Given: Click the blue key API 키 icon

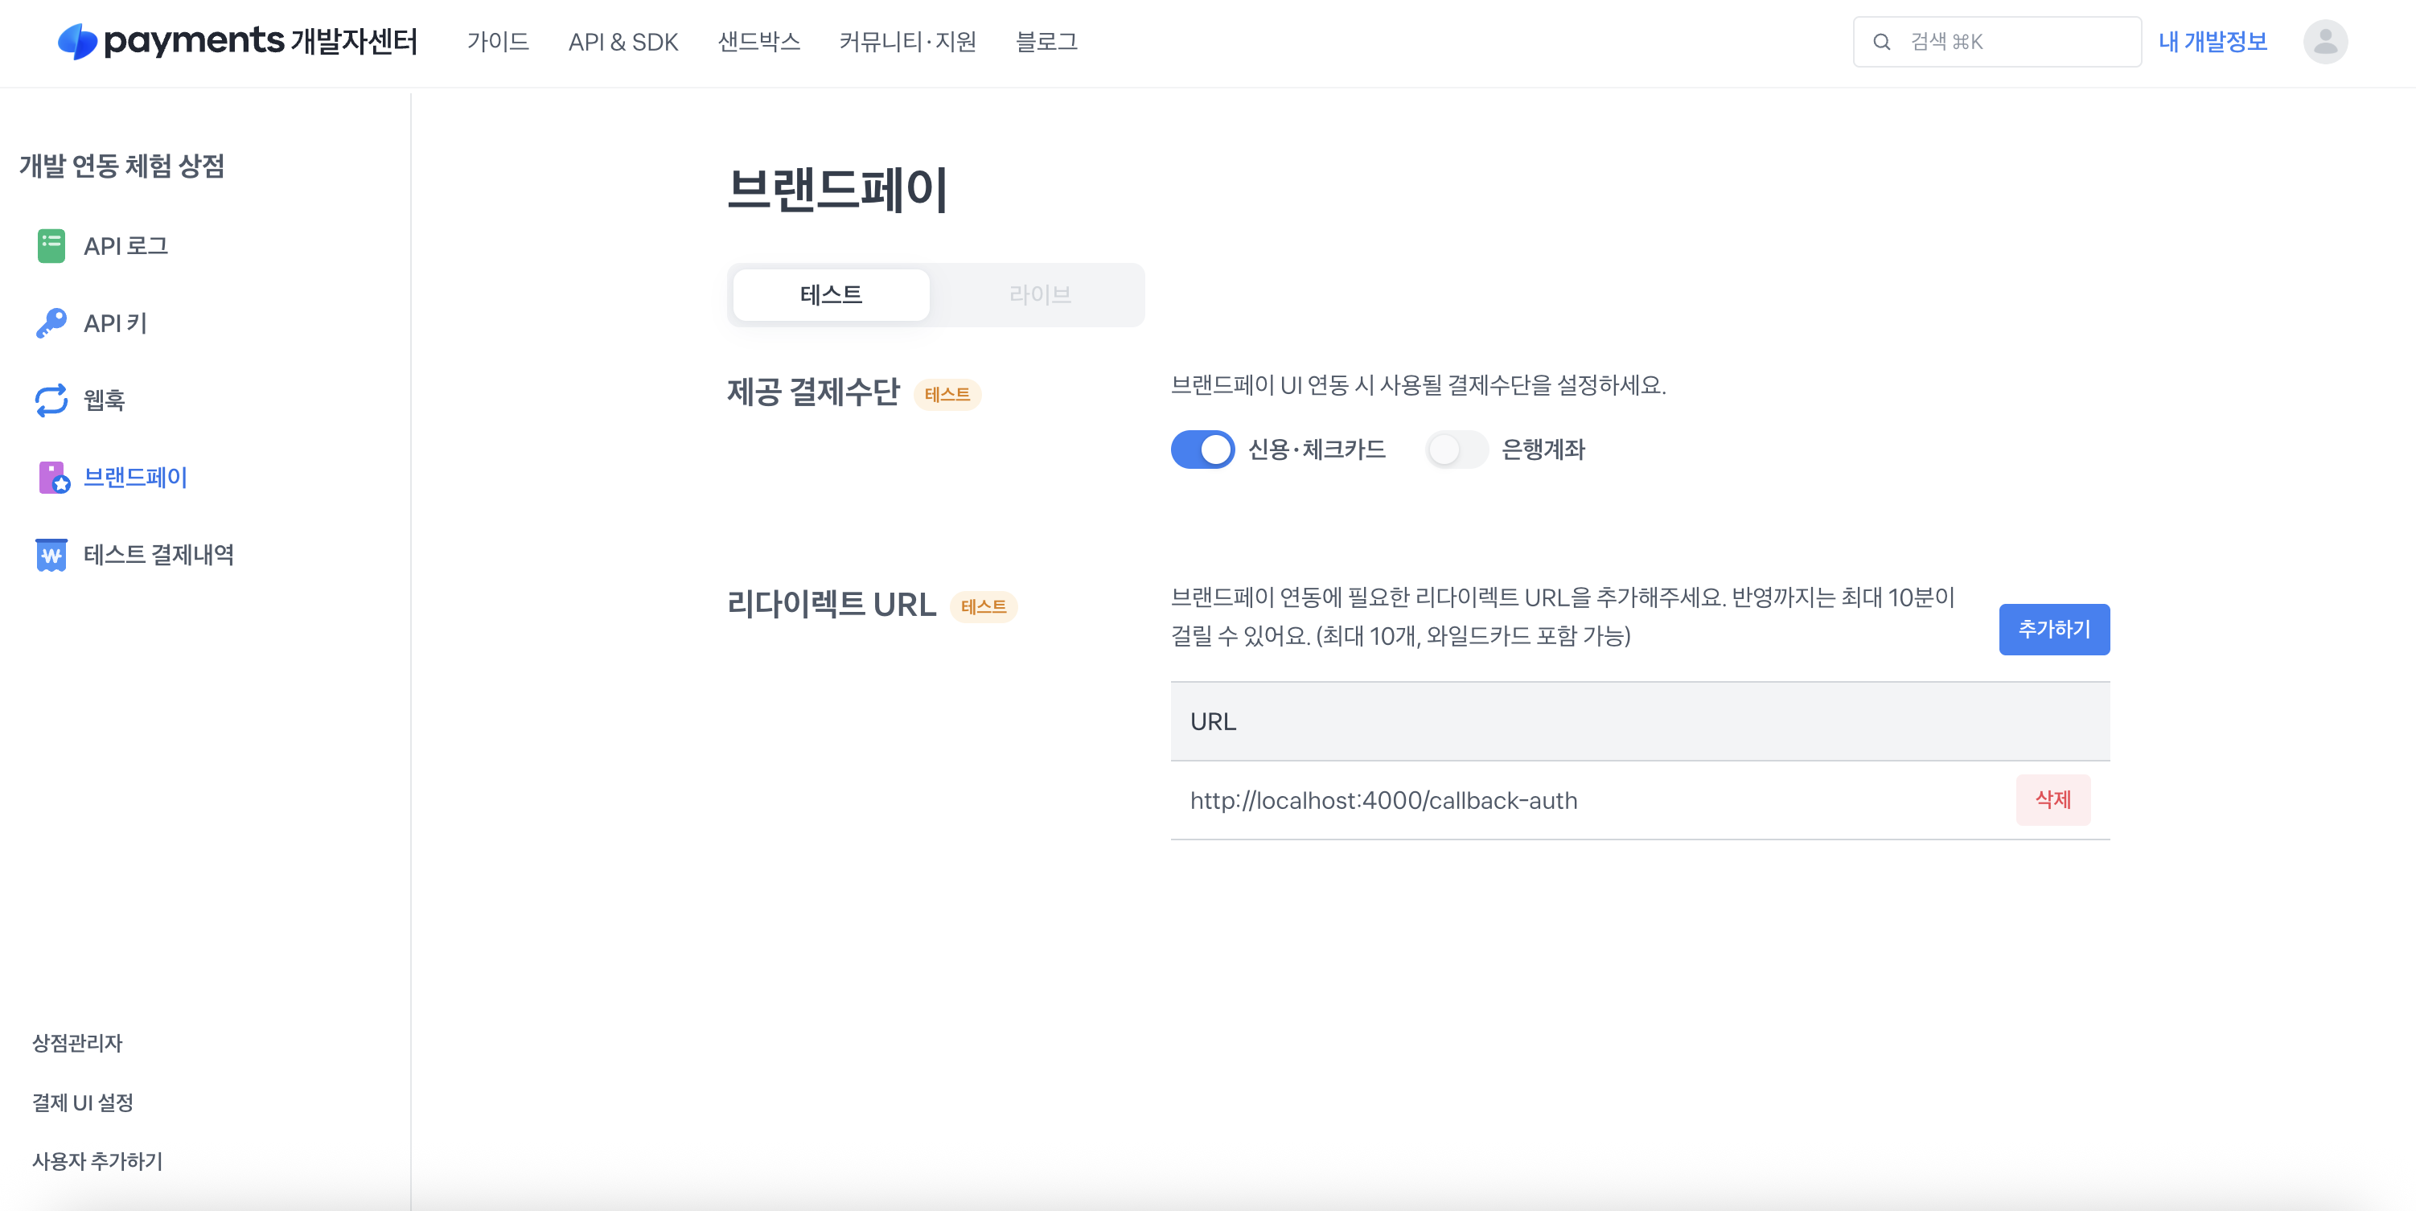Looking at the screenshot, I should (x=51, y=322).
